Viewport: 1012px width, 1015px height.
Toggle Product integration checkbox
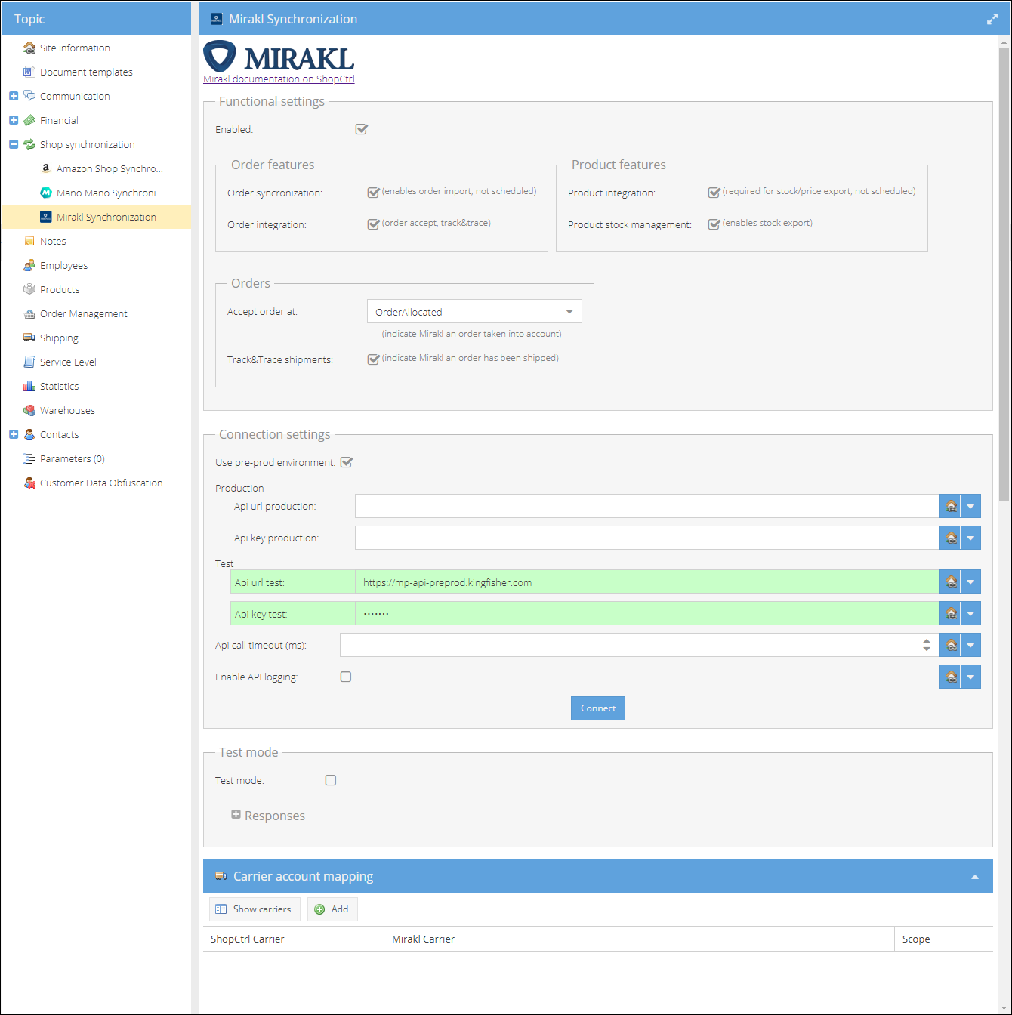(x=714, y=192)
